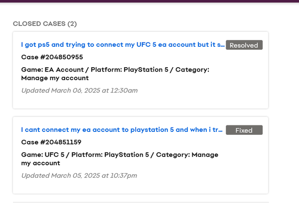299x217 pixels.
Task: Click the EA Account game details line
Action: (115, 74)
